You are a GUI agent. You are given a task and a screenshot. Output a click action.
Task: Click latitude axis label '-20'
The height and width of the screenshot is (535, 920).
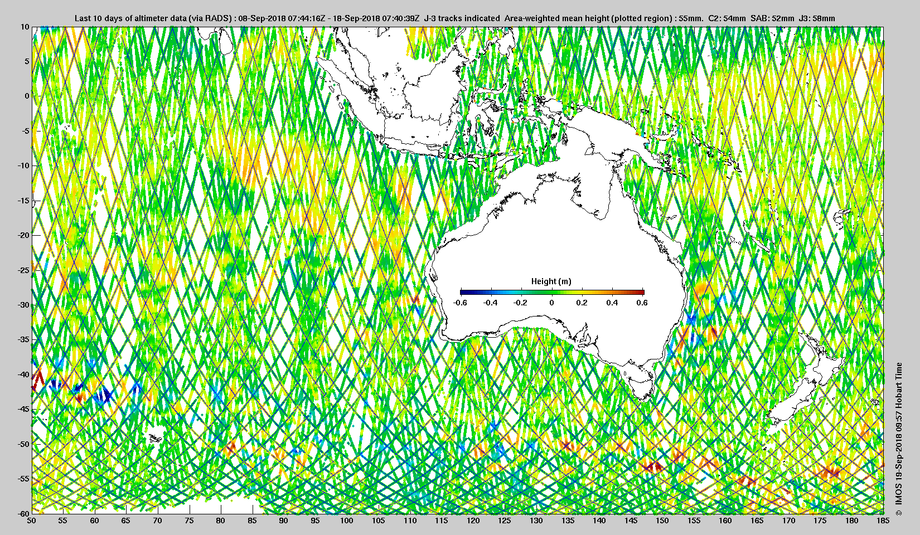23,235
